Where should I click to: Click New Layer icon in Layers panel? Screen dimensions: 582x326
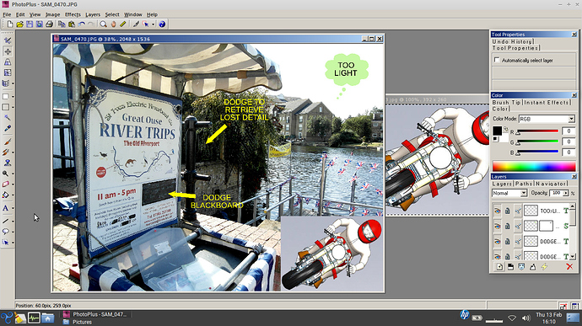pyautogui.click(x=499, y=267)
